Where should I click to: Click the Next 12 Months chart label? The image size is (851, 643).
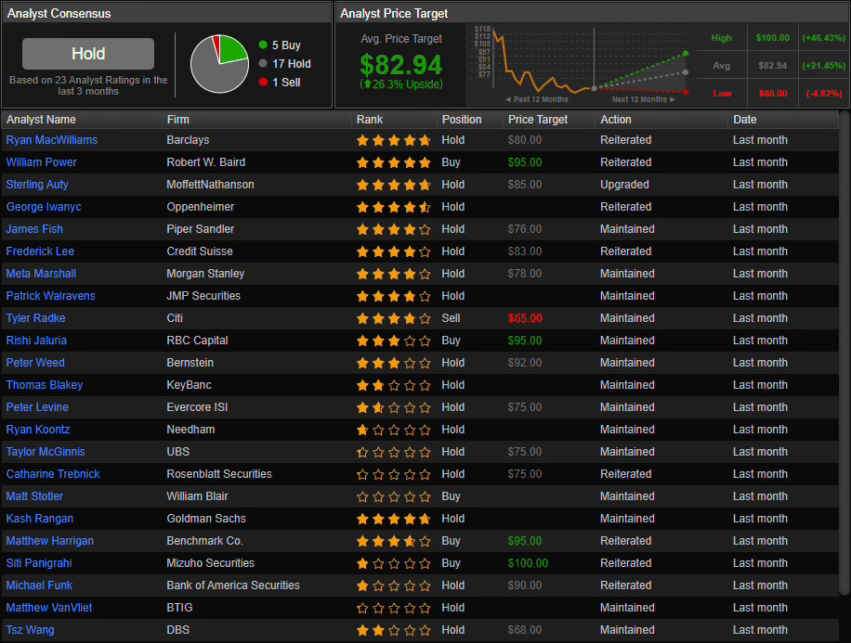coord(644,99)
